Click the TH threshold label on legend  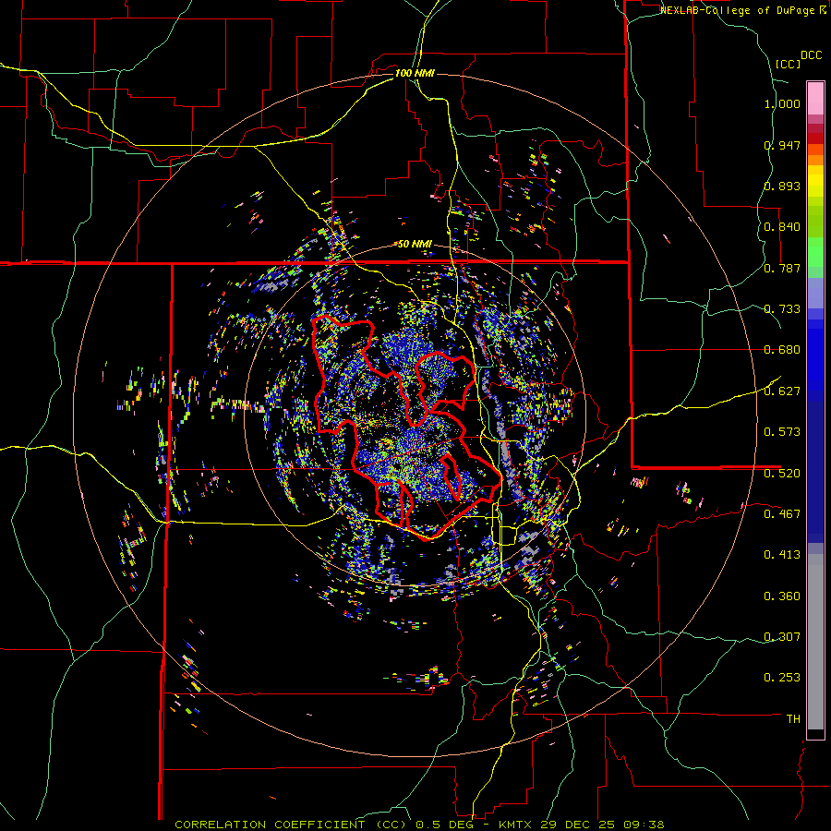(x=793, y=718)
